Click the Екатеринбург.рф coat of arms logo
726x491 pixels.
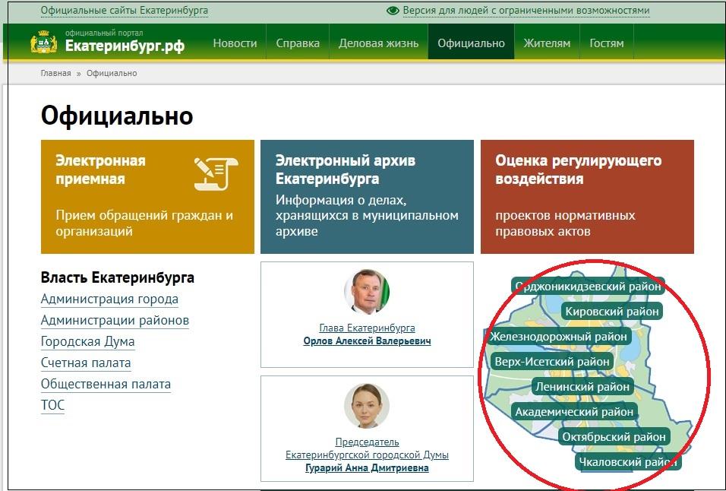(44, 43)
